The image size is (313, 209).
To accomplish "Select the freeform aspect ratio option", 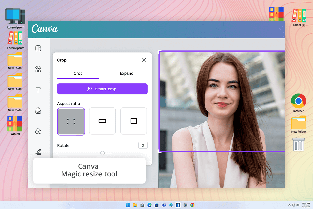I will (x=71, y=121).
